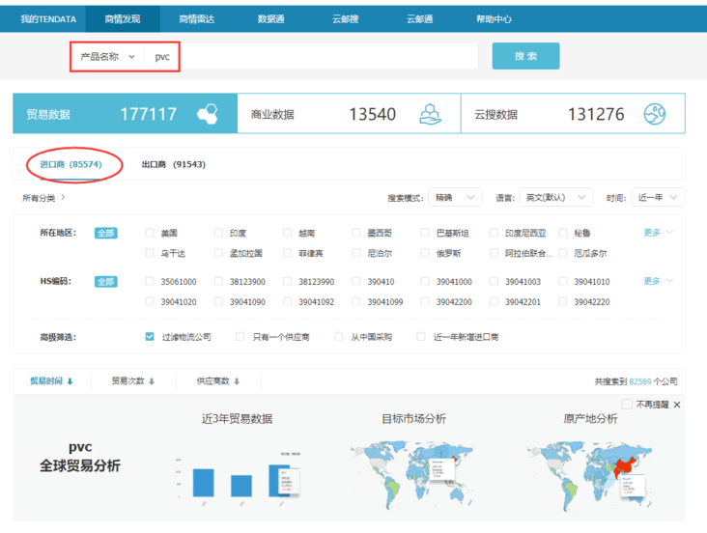Open the 搜索模式 精确 dropdown
This screenshot has height=533, width=707.
pos(454,198)
